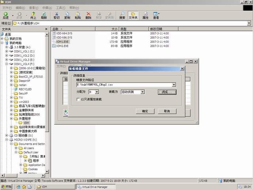Open the 编辑 (Edit) menu
The image size is (253, 190).
[20, 8]
